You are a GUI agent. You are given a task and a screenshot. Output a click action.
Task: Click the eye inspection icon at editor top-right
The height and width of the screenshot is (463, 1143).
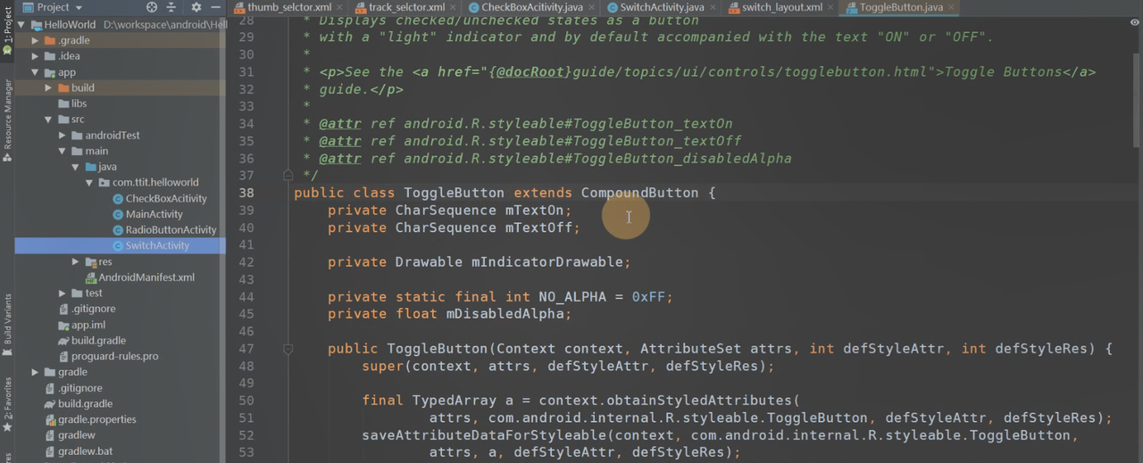point(1134,22)
